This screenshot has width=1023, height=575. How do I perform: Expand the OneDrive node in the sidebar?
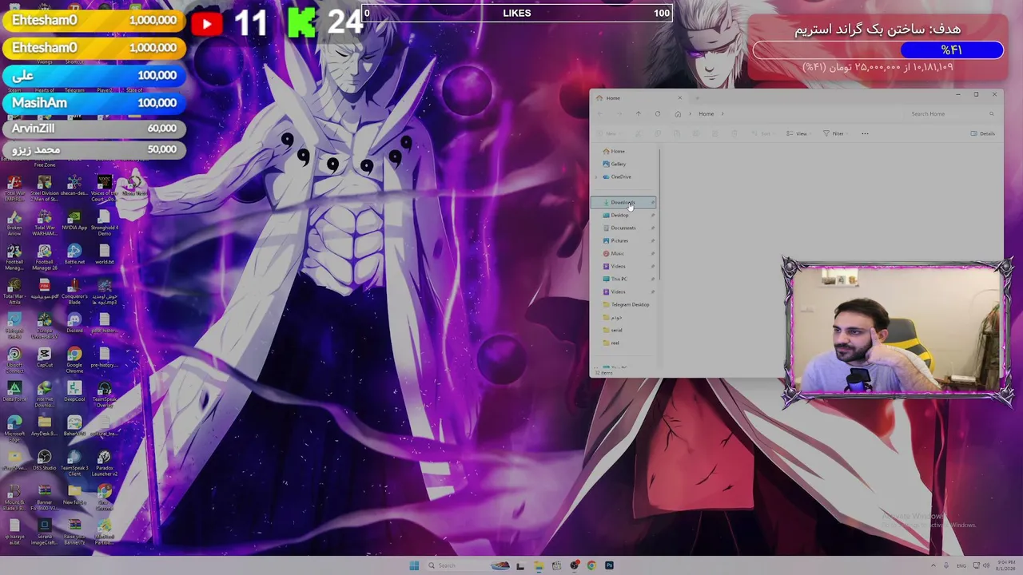(596, 176)
